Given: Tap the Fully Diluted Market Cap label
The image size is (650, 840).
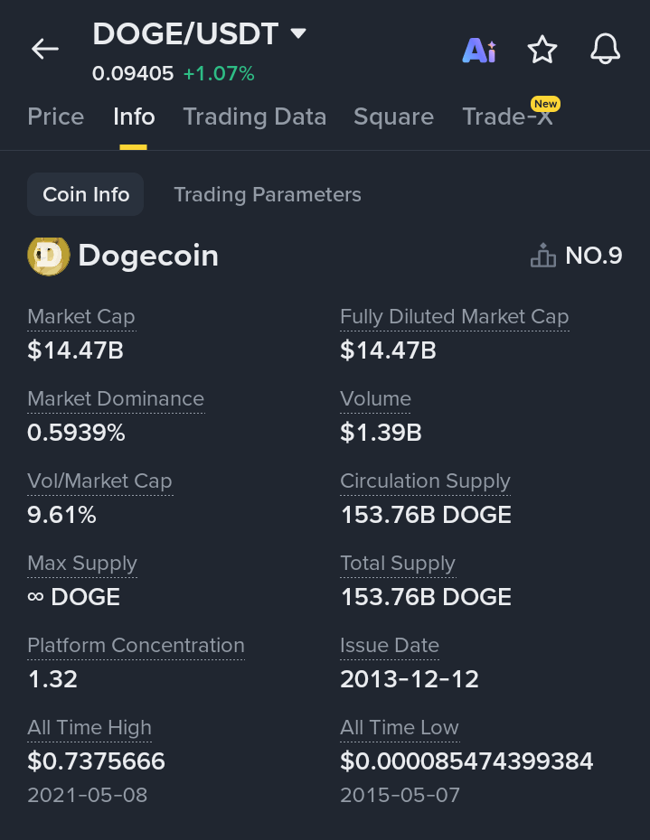Looking at the screenshot, I should (x=454, y=317).
